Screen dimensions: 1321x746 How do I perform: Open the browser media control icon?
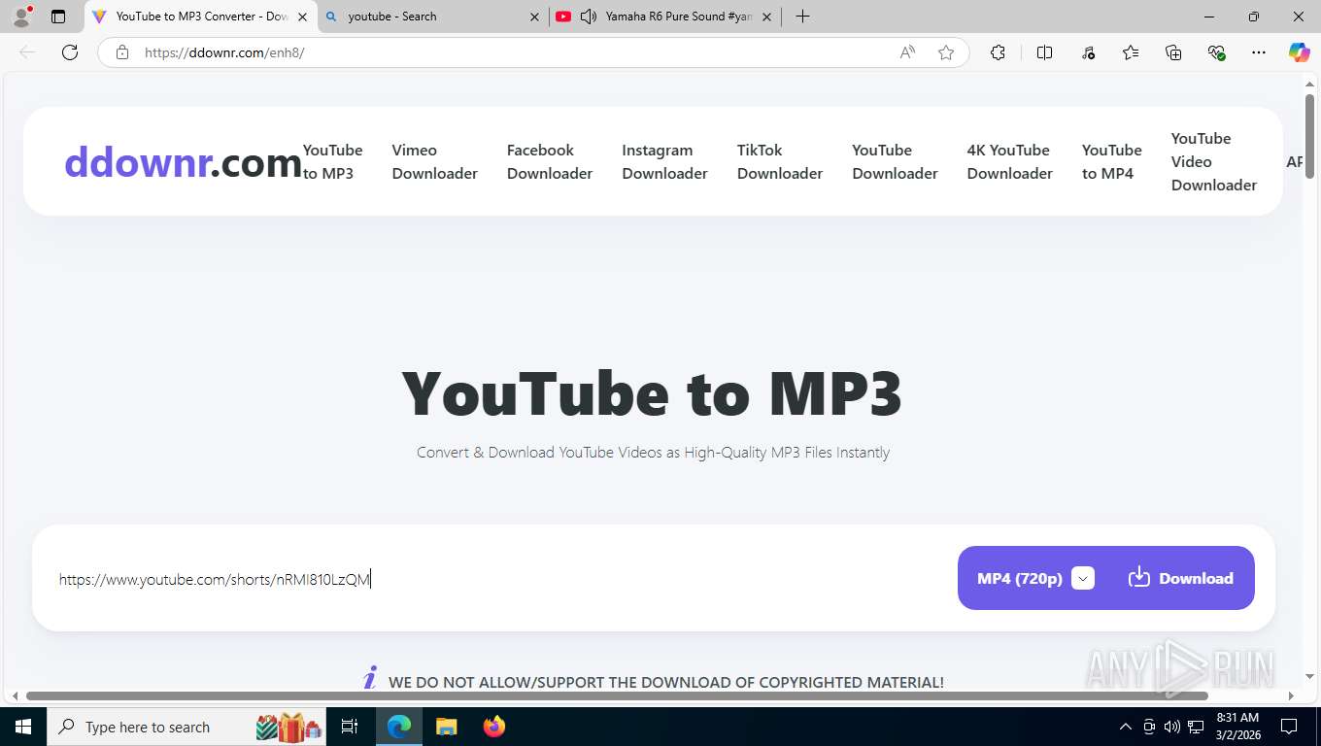pos(1088,52)
